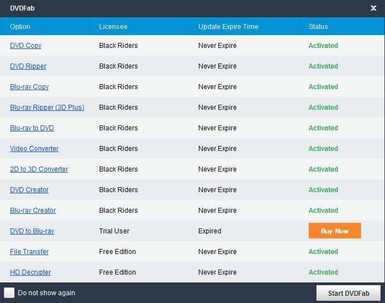Open the DVD Creator link
The width and height of the screenshot is (385, 303).
click(29, 190)
